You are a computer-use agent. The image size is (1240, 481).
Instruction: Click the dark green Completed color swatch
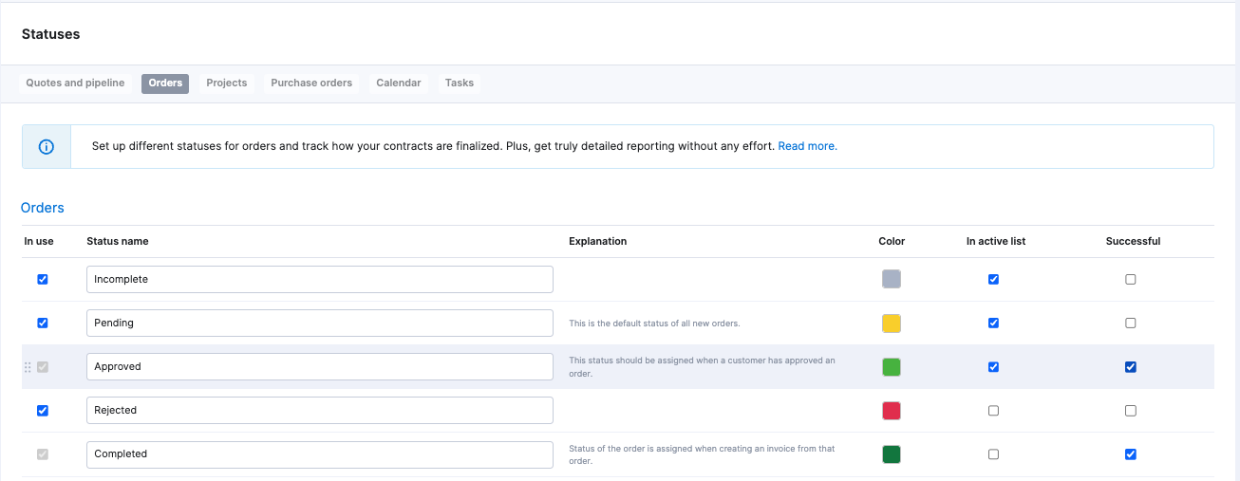[892, 454]
